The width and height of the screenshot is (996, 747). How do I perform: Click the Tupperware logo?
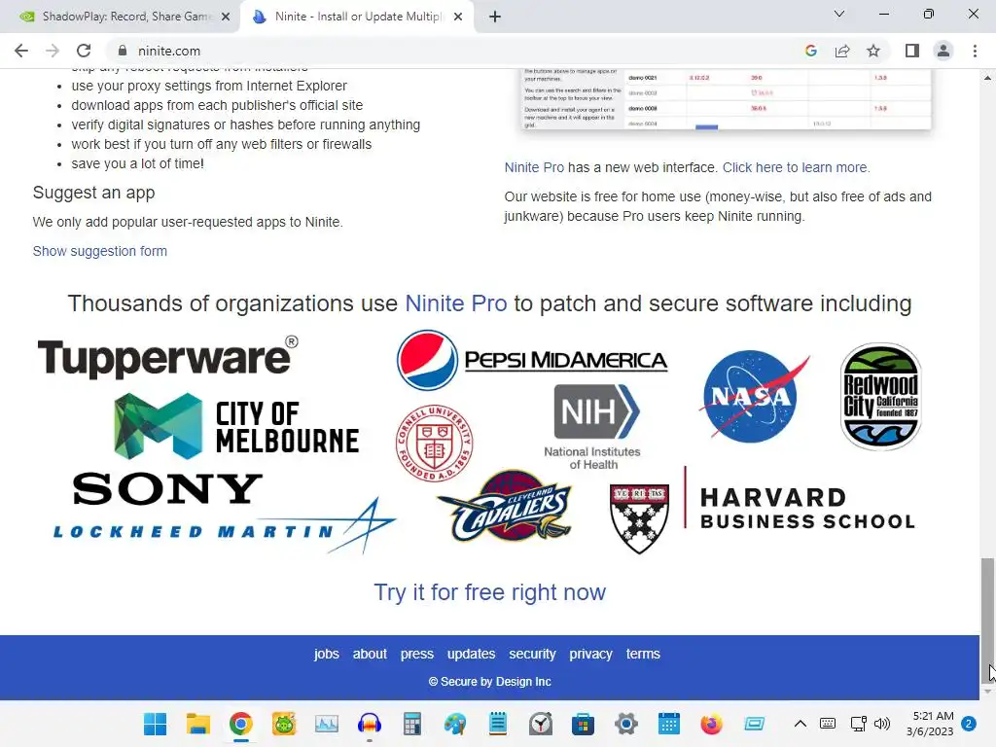click(167, 357)
